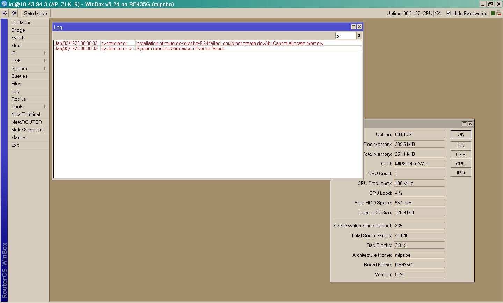This screenshot has width=503, height=303.
Task: Restore down the main WinBox window
Action: pyautogui.click(x=490, y=4)
